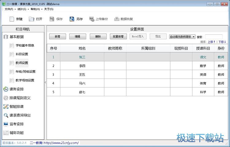
Task: Click the 年级/班级设置 document icon
Action: [x=12, y=72]
